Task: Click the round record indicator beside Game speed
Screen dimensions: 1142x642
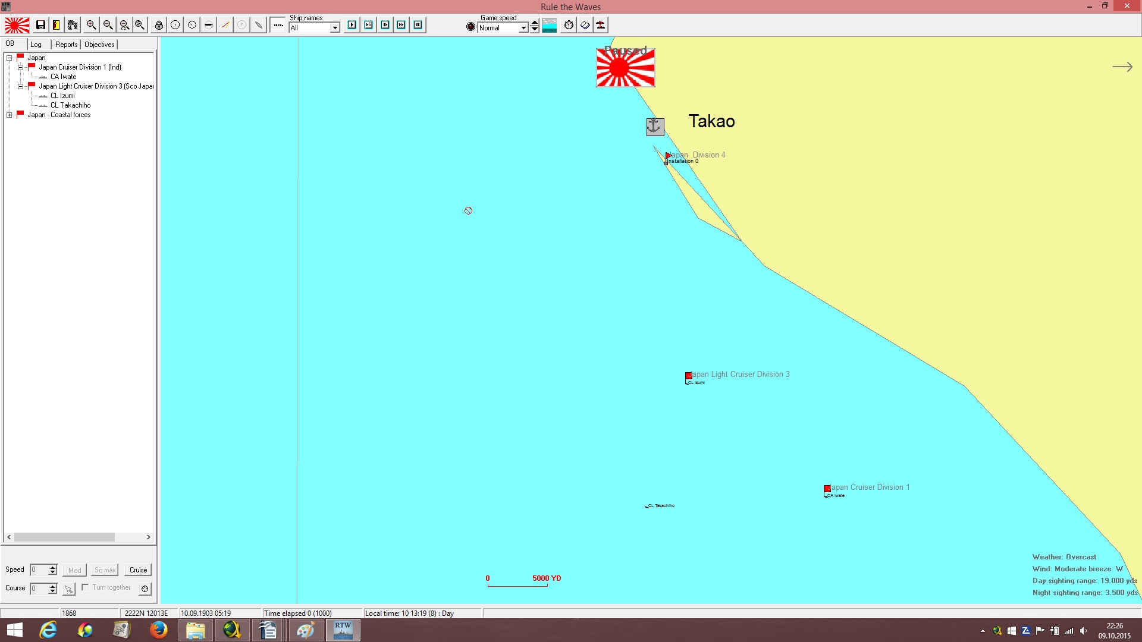Action: (x=470, y=27)
